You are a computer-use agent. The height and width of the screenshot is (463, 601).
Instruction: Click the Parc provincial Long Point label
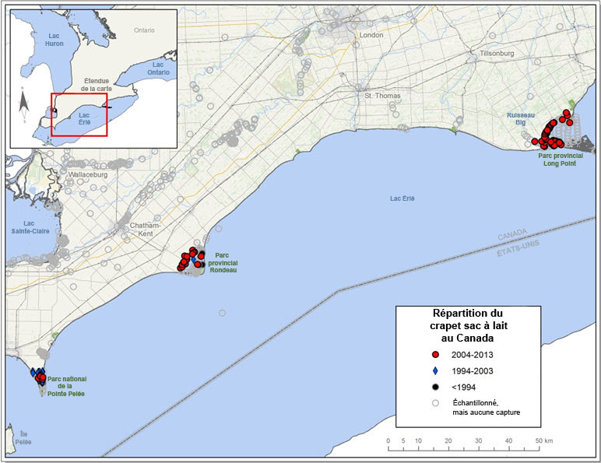click(x=558, y=160)
